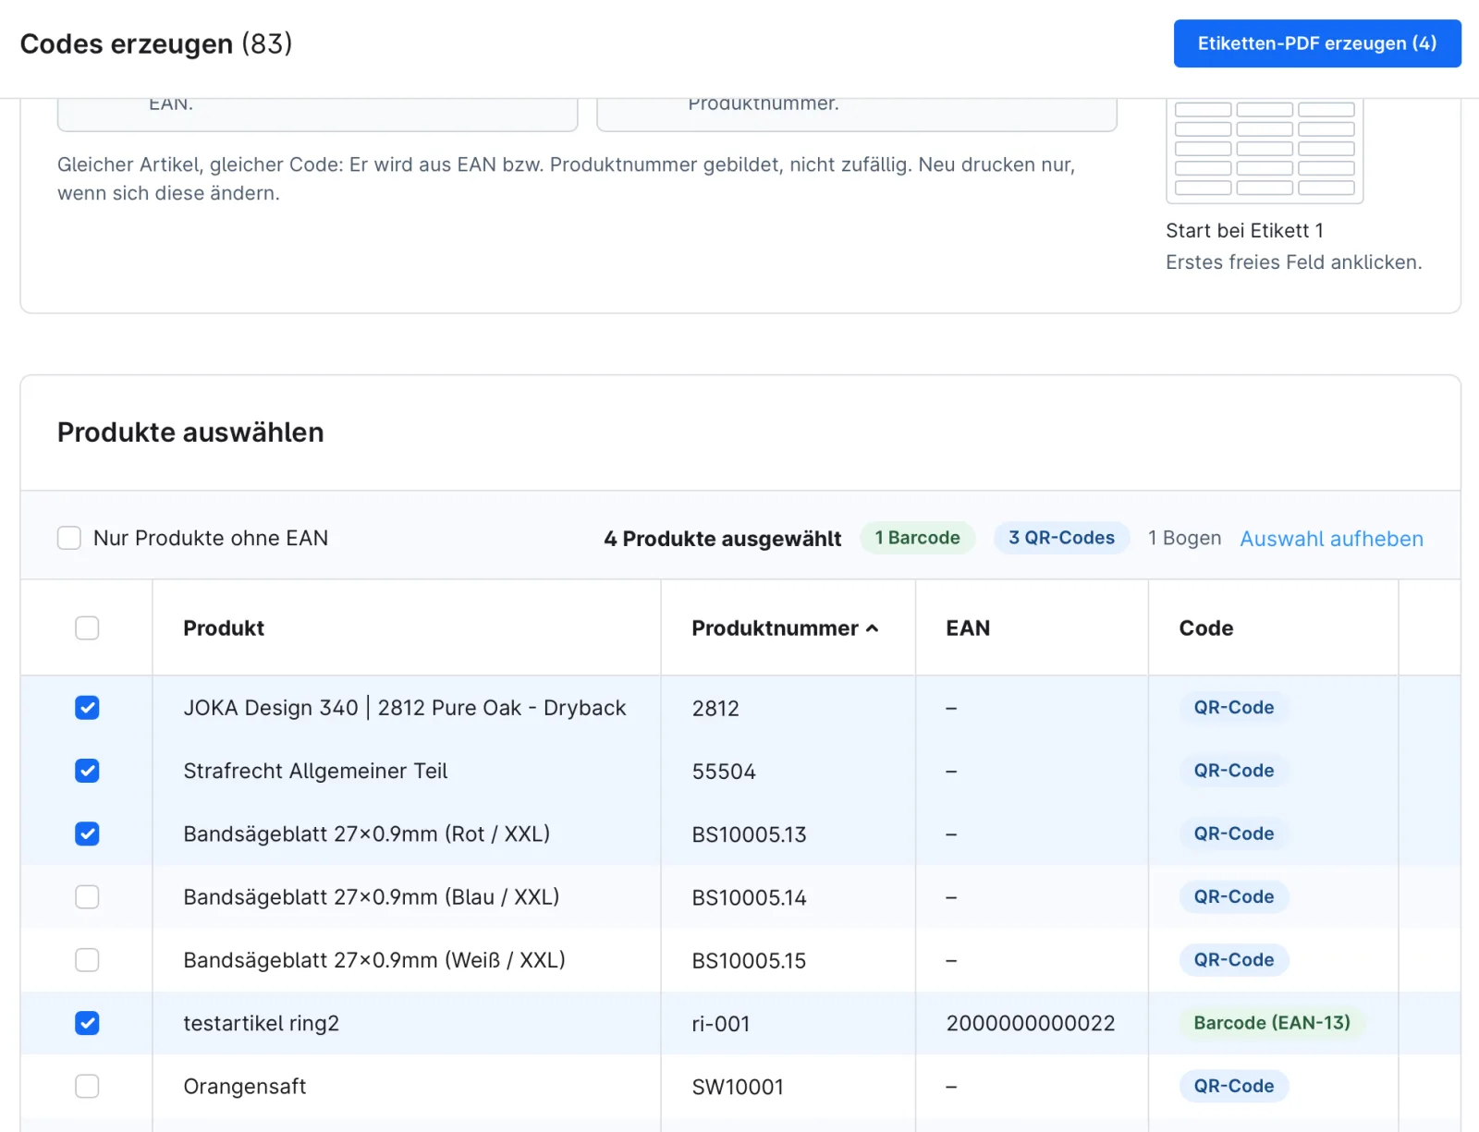This screenshot has width=1479, height=1132.
Task: Click the 1 Bogen text
Action: (1184, 538)
